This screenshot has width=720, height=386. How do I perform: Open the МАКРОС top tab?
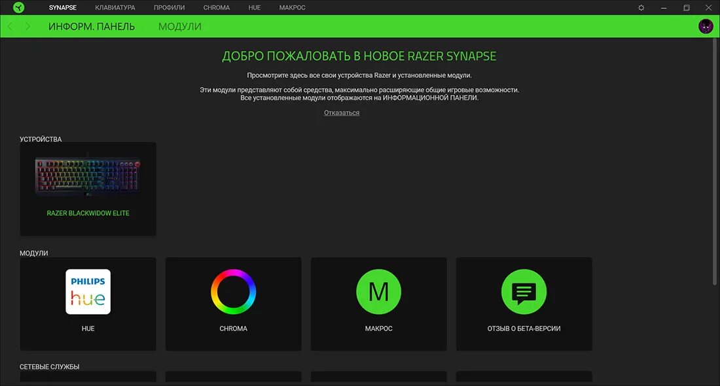[292, 8]
